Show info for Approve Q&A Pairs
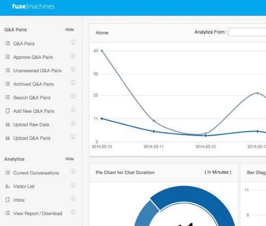The image size is (266, 226). [73, 55]
